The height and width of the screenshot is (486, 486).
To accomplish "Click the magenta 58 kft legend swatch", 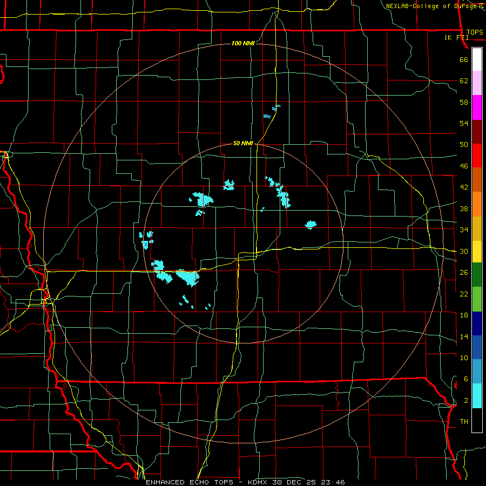I will [477, 107].
